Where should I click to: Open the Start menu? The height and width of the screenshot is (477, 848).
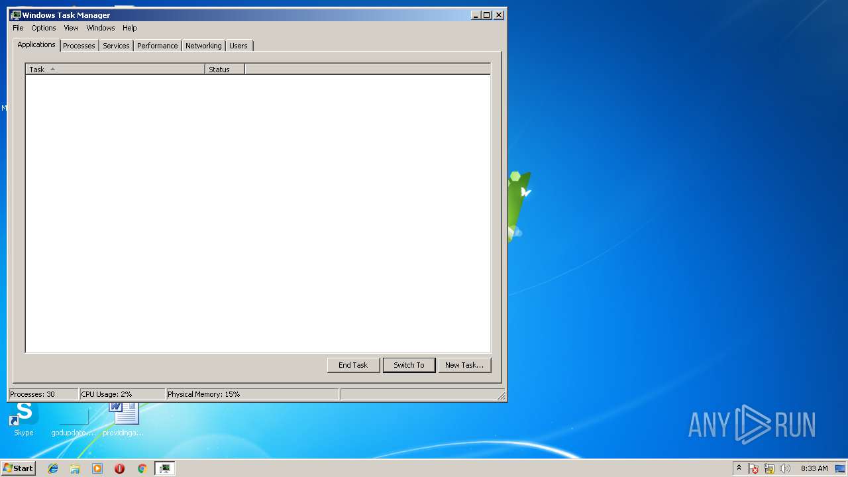tap(19, 468)
